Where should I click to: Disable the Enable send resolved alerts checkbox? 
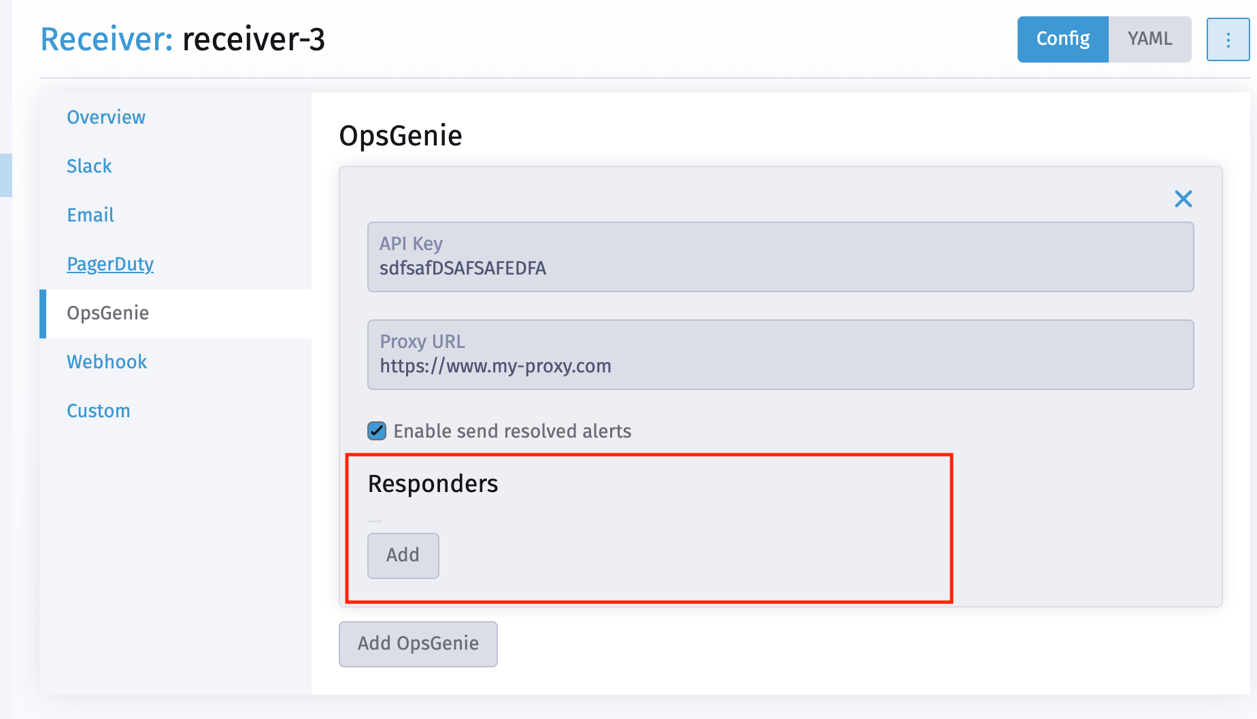(376, 430)
